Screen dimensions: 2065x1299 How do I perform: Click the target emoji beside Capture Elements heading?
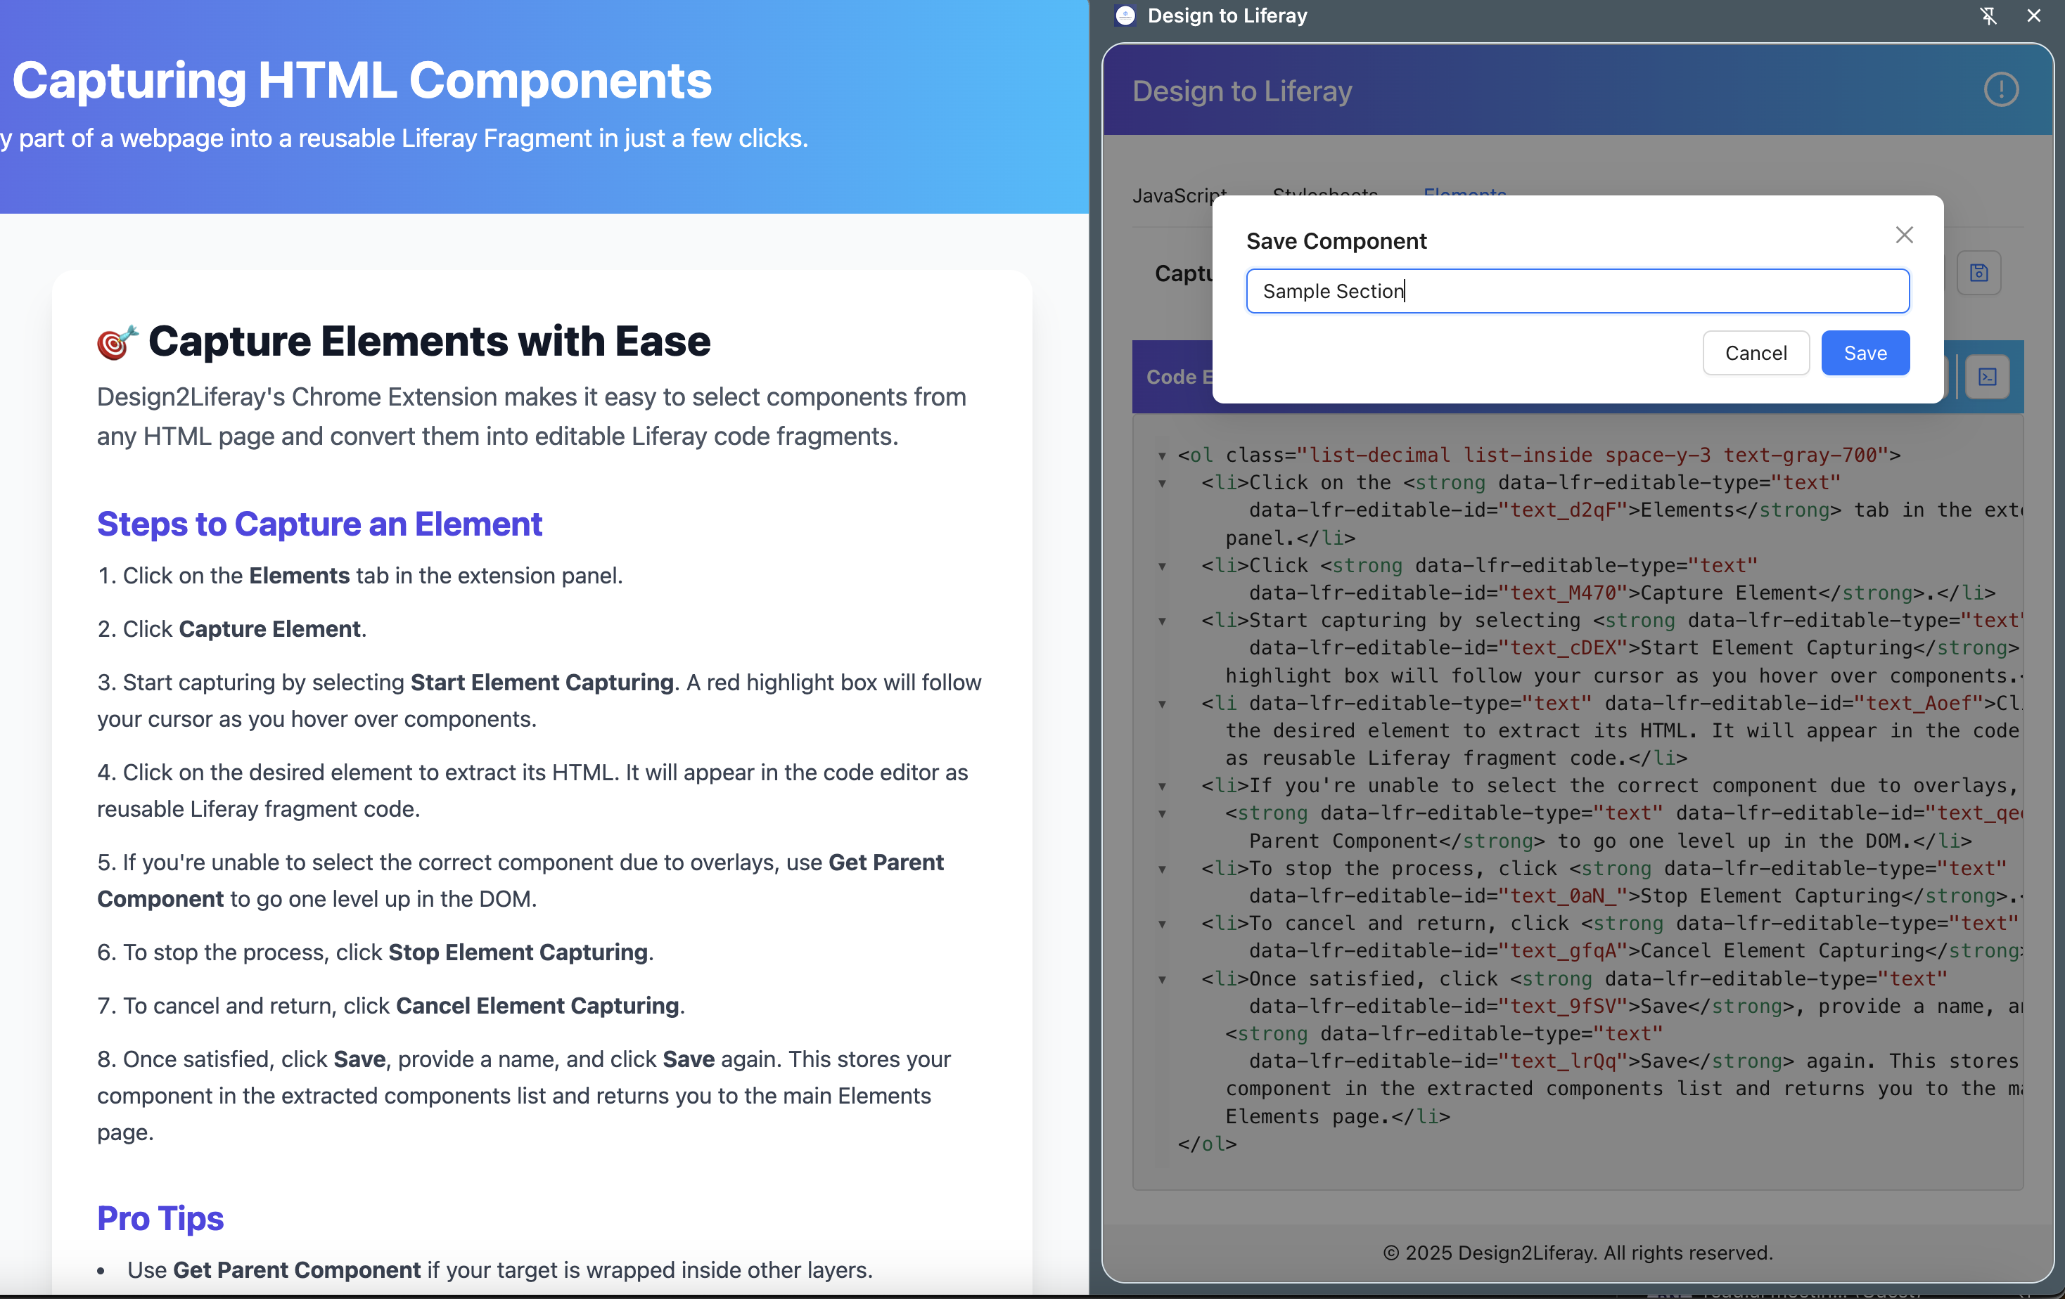click(117, 342)
